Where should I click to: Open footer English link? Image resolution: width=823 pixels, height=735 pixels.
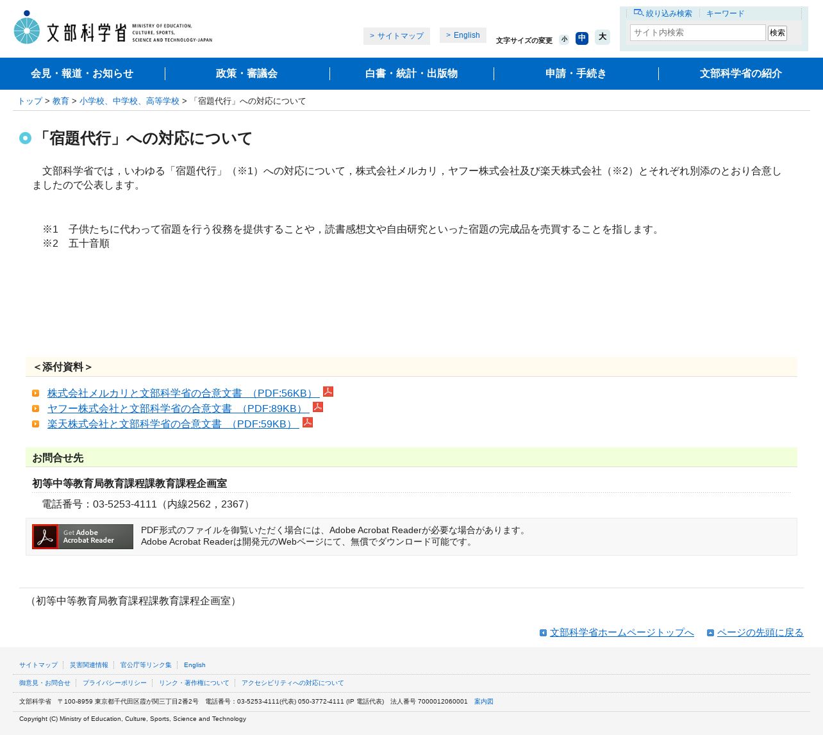(195, 665)
